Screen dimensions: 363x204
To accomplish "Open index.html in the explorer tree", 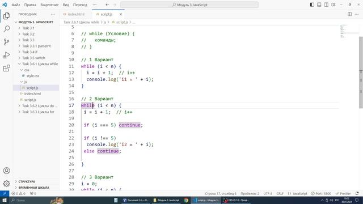I will click(x=36, y=93).
